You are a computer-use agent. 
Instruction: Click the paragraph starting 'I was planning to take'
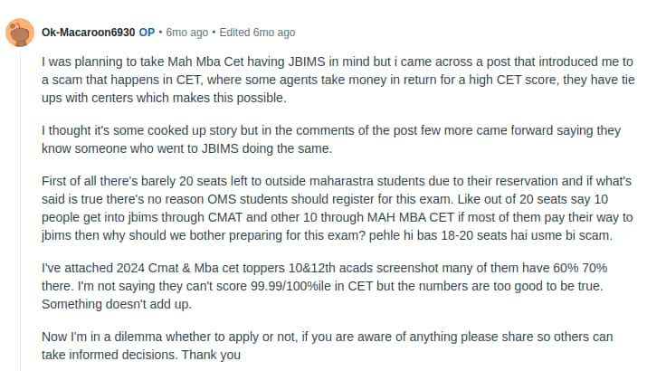[338, 80]
